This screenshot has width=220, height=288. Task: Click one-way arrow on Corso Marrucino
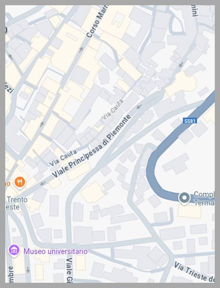[x=81, y=50]
